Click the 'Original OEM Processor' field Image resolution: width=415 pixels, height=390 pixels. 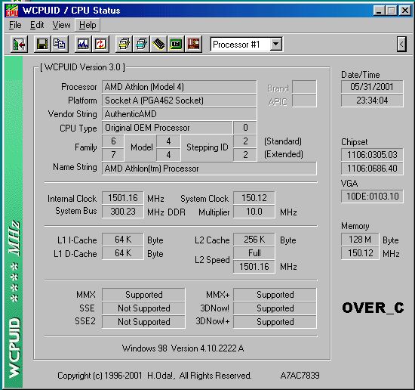(x=167, y=128)
